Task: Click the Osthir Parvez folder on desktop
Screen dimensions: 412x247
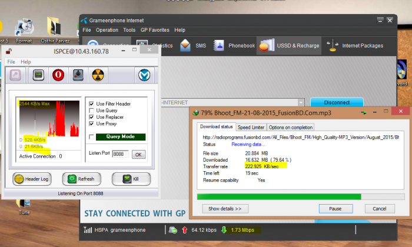Action: (55, 30)
